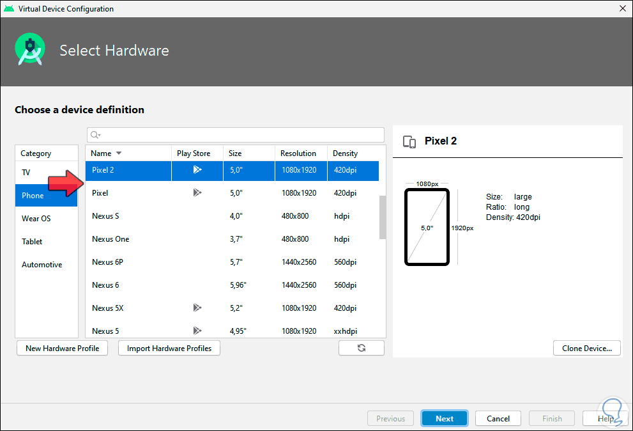Click Play Store icon in Nexus 5 row

tap(197, 331)
